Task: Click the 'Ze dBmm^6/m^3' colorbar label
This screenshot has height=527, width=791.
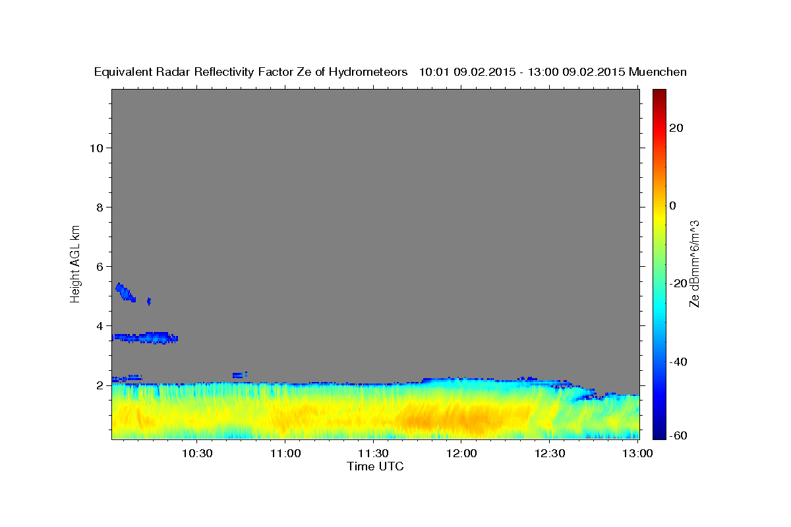Action: tap(694, 263)
